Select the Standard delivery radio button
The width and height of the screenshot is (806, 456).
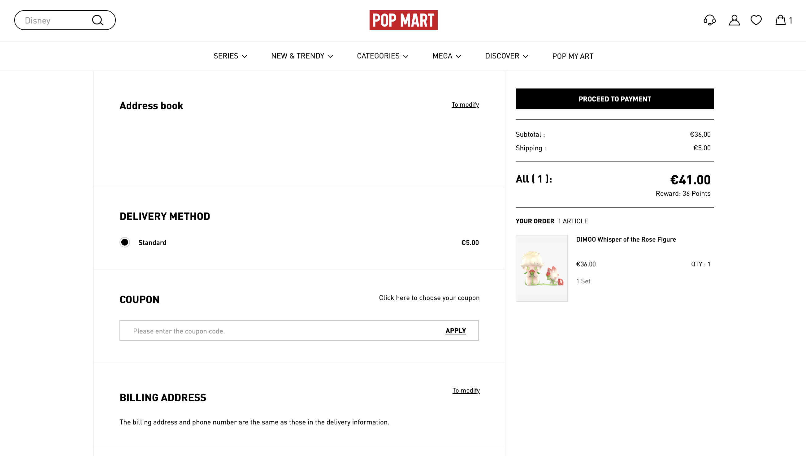coord(125,243)
